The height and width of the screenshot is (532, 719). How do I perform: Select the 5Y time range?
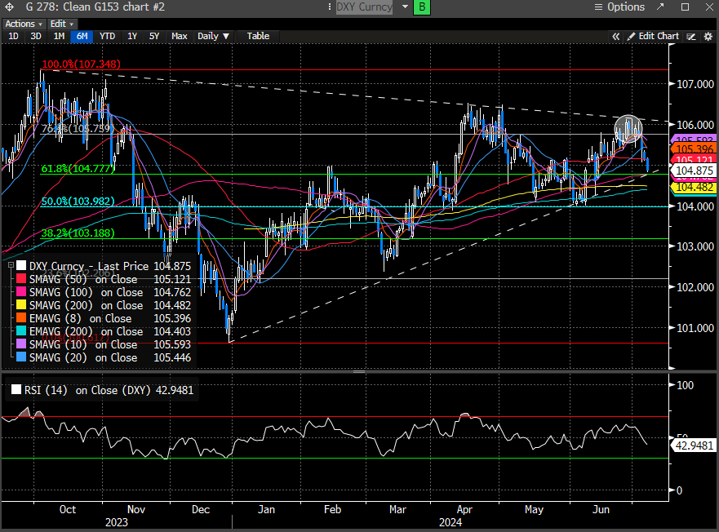pos(154,36)
